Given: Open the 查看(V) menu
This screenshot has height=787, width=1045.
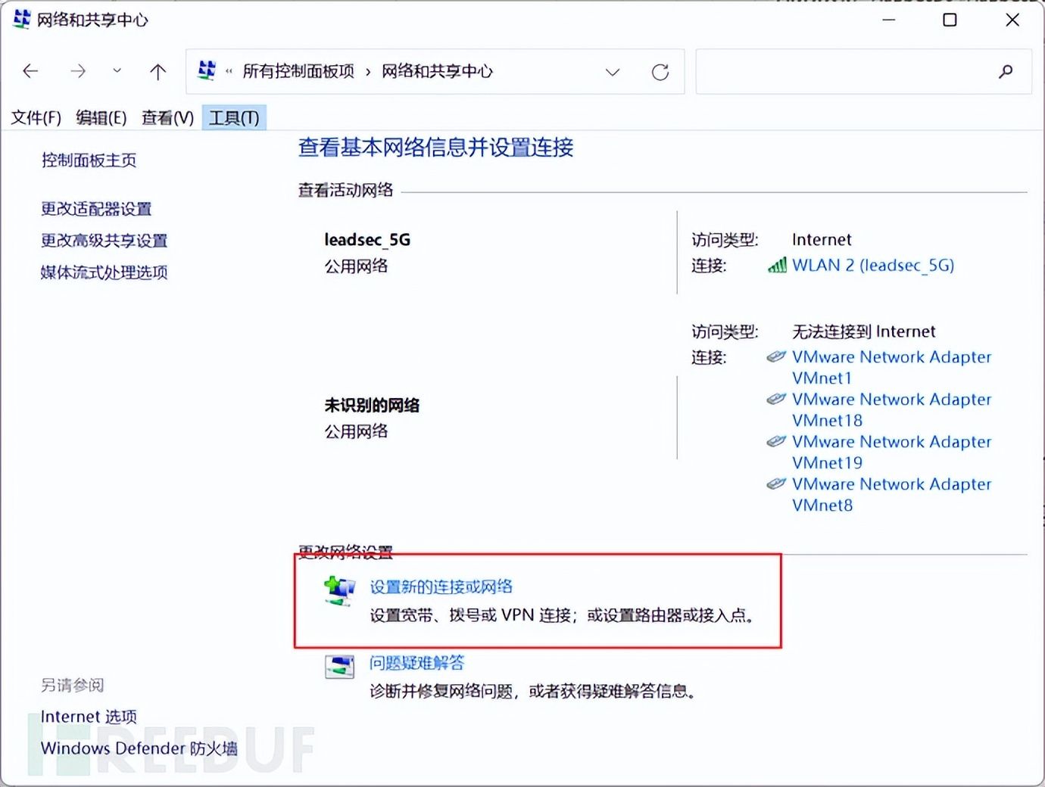Looking at the screenshot, I should pos(167,117).
